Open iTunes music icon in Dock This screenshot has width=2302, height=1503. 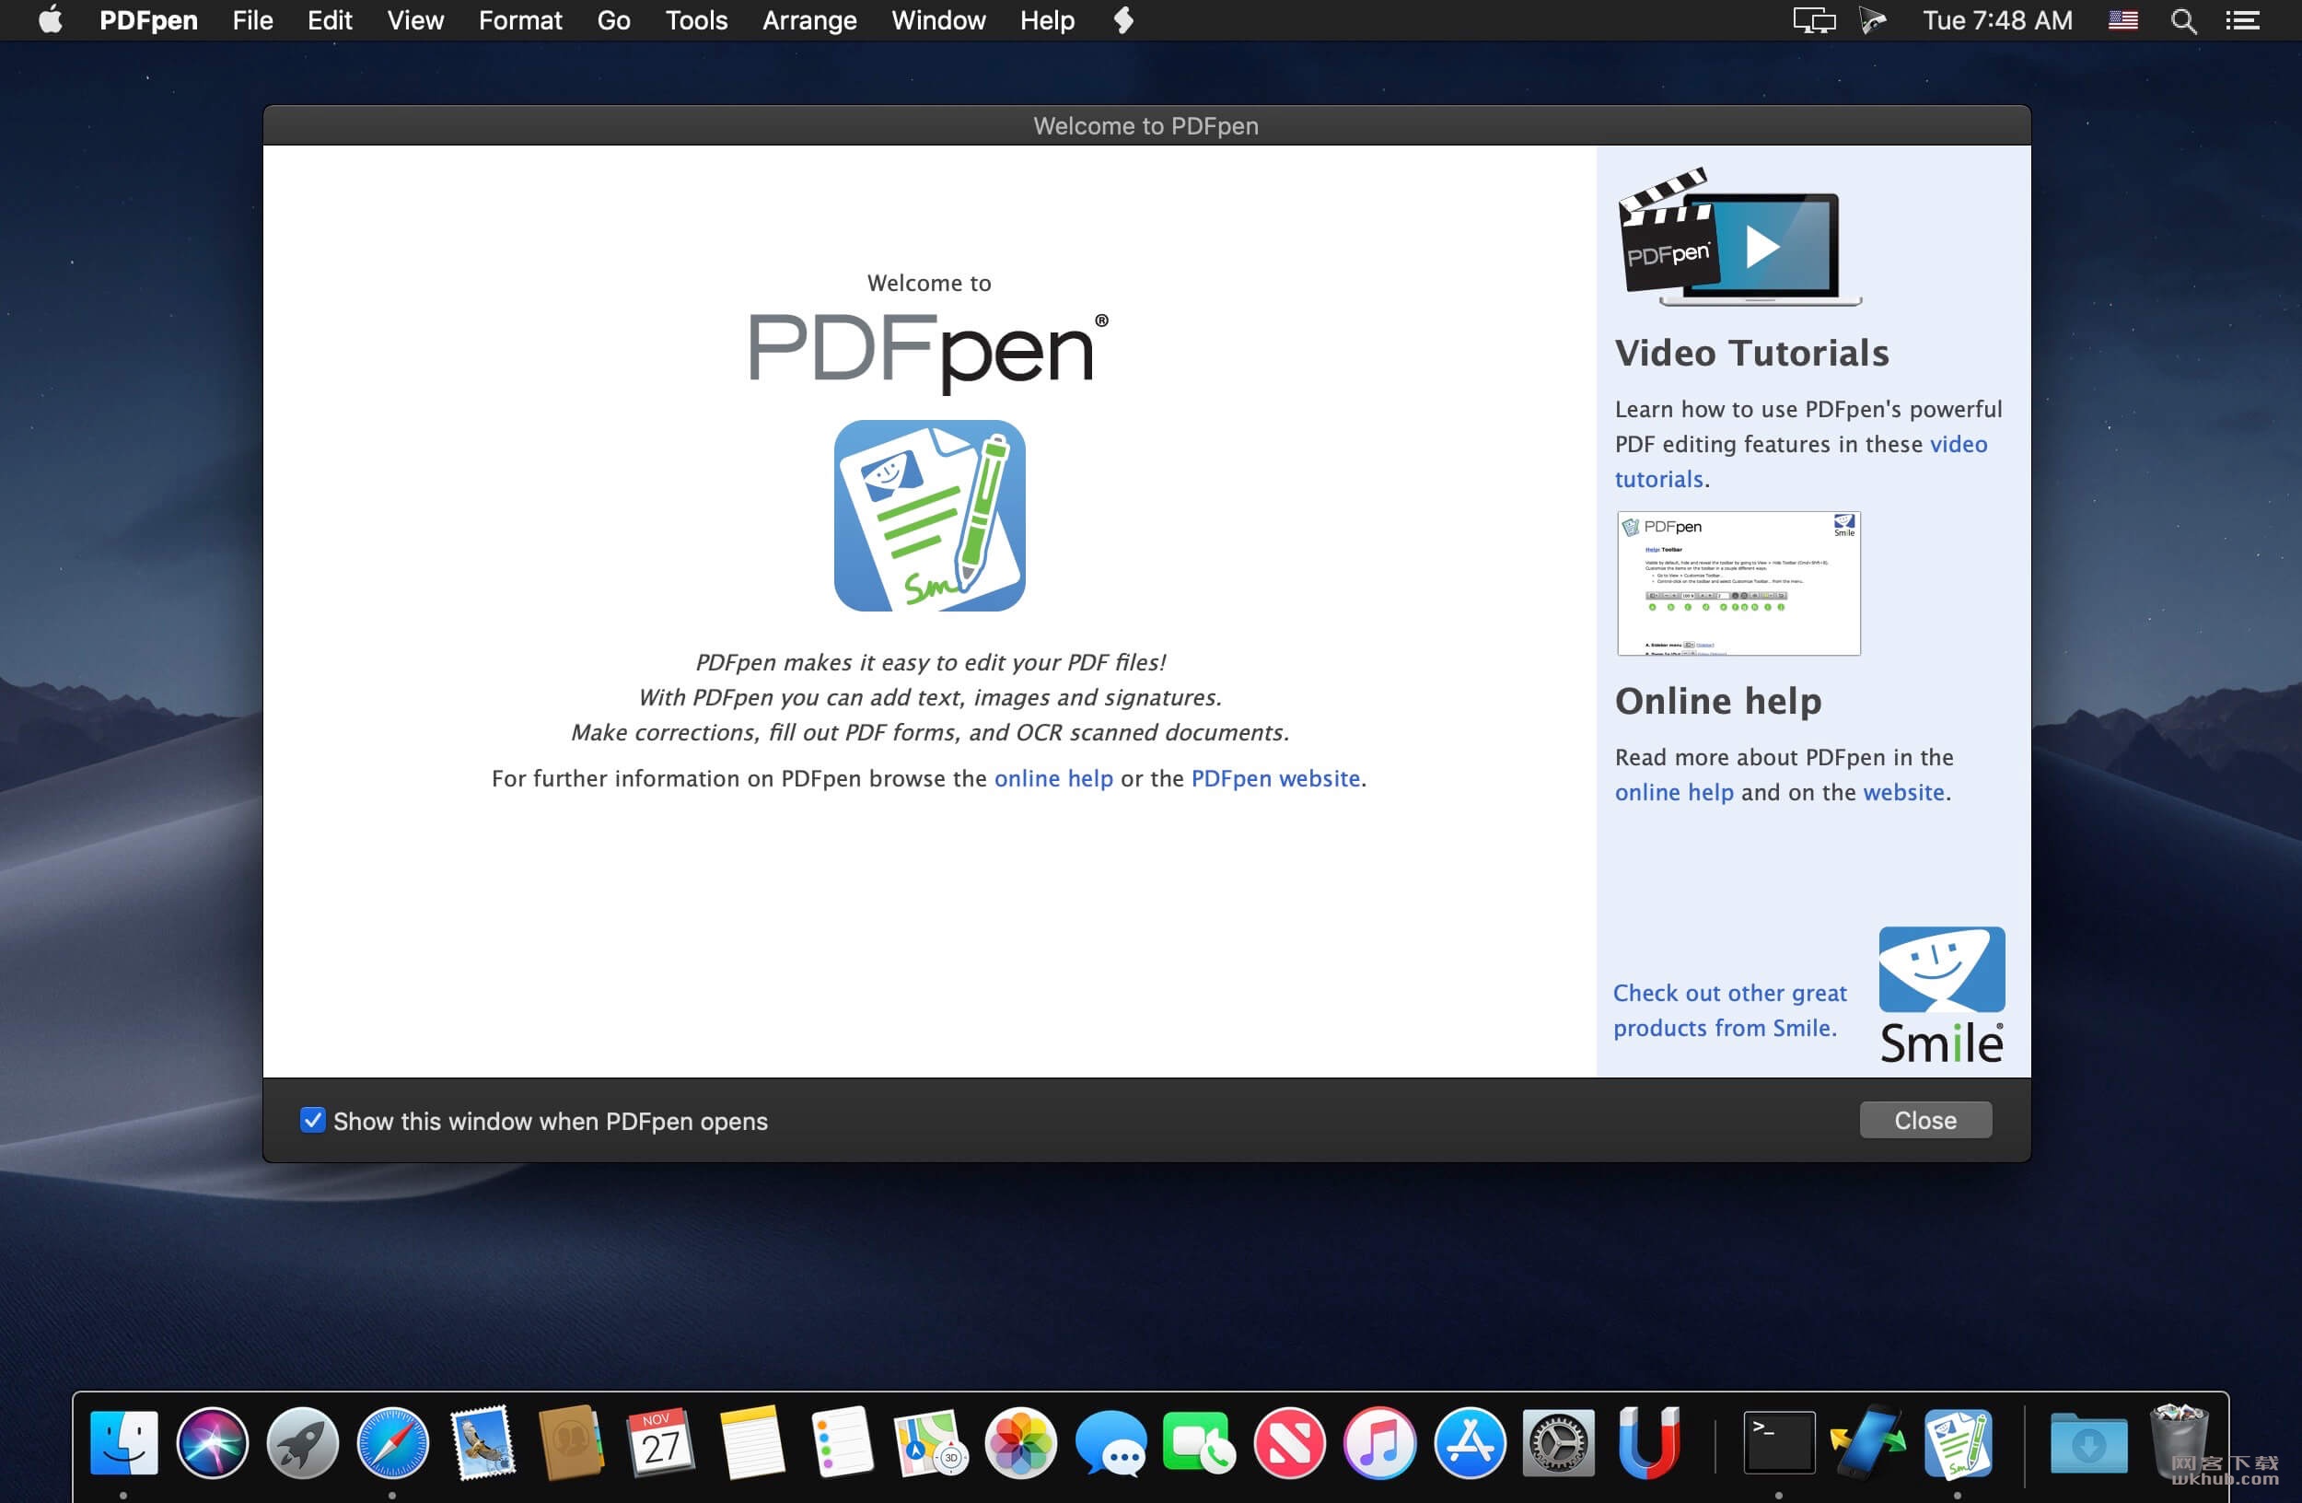click(1379, 1443)
